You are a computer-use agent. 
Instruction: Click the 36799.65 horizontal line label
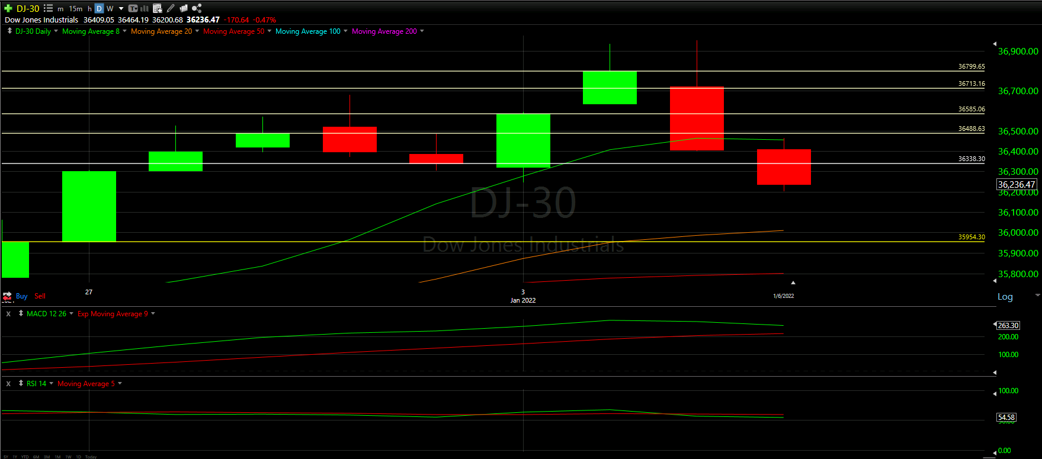coord(972,67)
